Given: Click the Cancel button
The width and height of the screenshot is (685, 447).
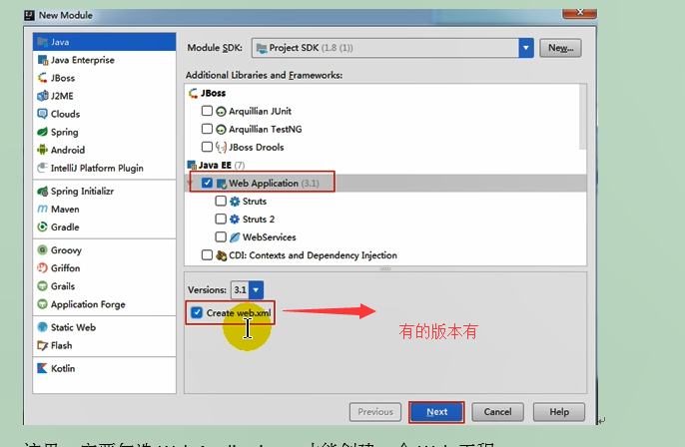Looking at the screenshot, I should pos(497,412).
